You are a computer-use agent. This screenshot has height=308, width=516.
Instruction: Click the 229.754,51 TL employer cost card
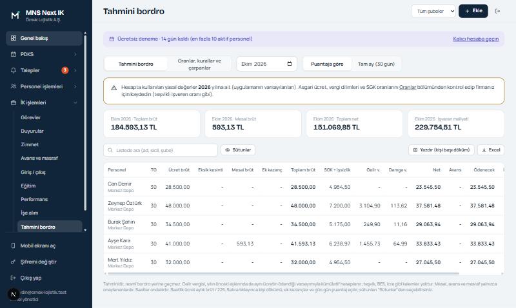pyautogui.click(x=456, y=124)
